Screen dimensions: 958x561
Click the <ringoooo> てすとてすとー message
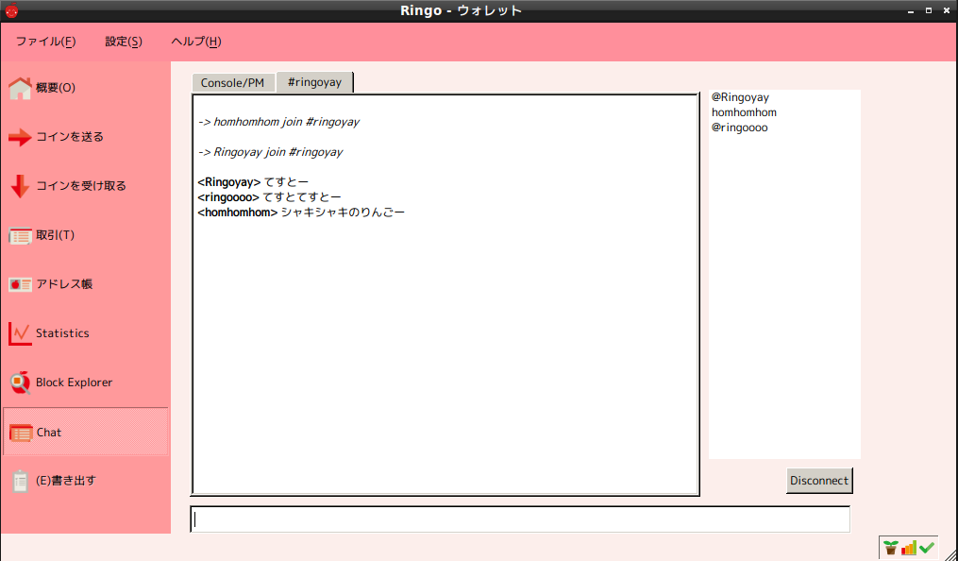pyautogui.click(x=269, y=197)
